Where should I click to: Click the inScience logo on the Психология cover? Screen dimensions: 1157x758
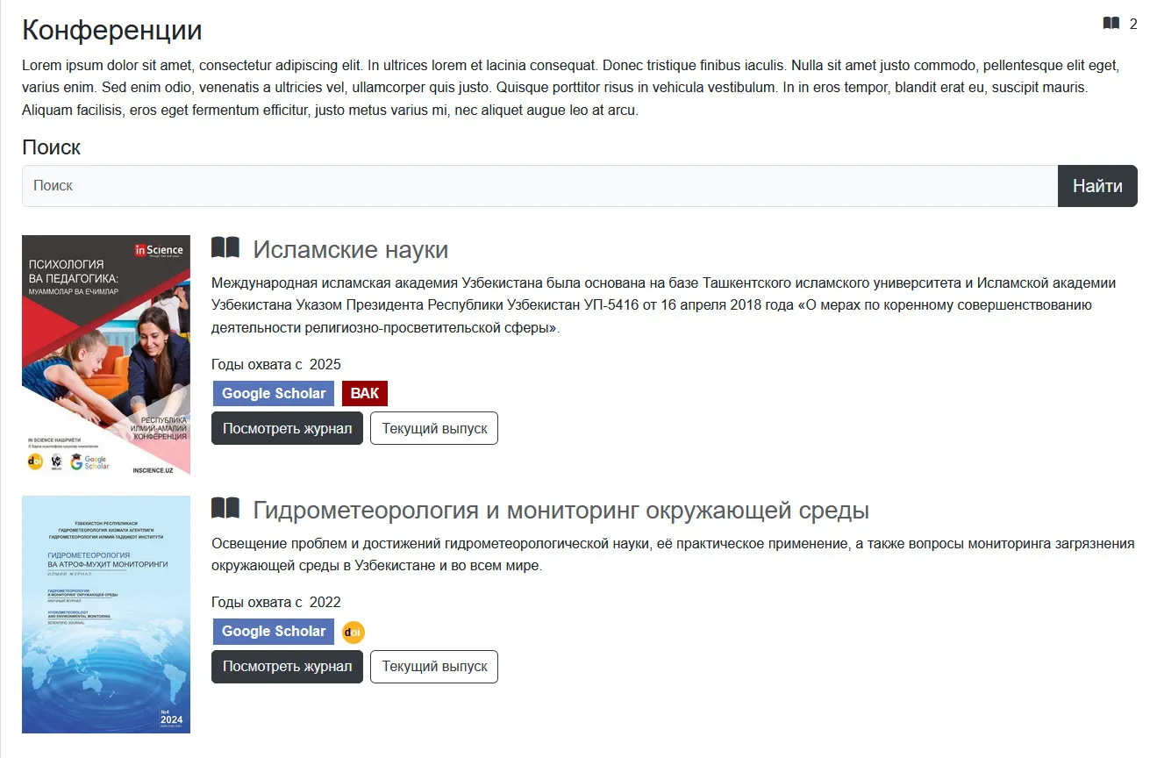tap(158, 250)
